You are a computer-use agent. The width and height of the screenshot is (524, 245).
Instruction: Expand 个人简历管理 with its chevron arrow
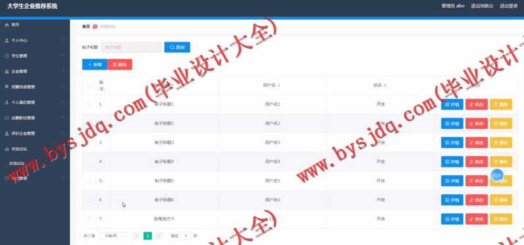coord(63,102)
